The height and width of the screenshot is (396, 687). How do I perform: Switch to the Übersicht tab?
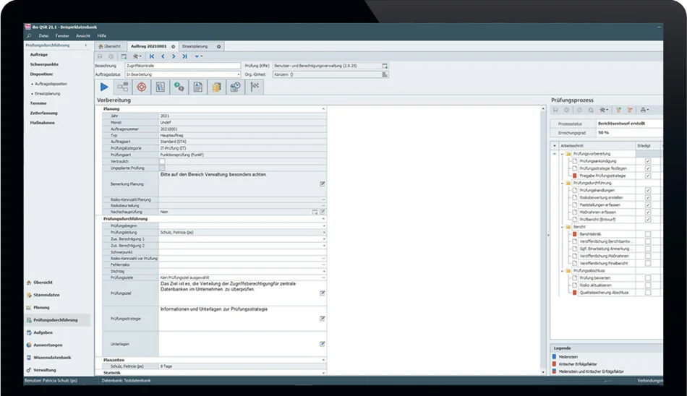(x=109, y=46)
